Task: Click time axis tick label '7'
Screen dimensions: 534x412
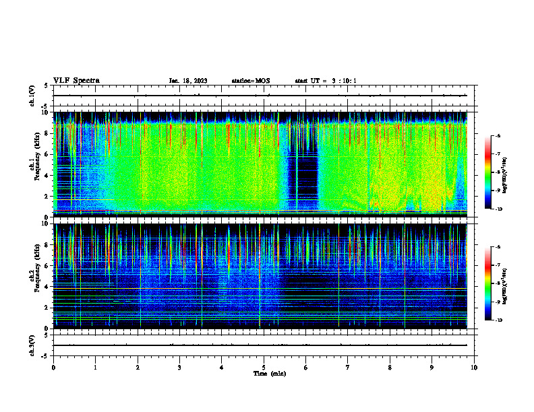Action: tap(348, 368)
